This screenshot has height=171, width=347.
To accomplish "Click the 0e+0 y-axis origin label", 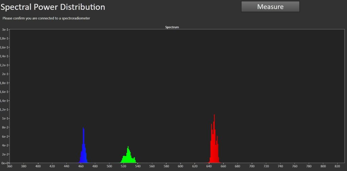I will (x=4, y=163).
